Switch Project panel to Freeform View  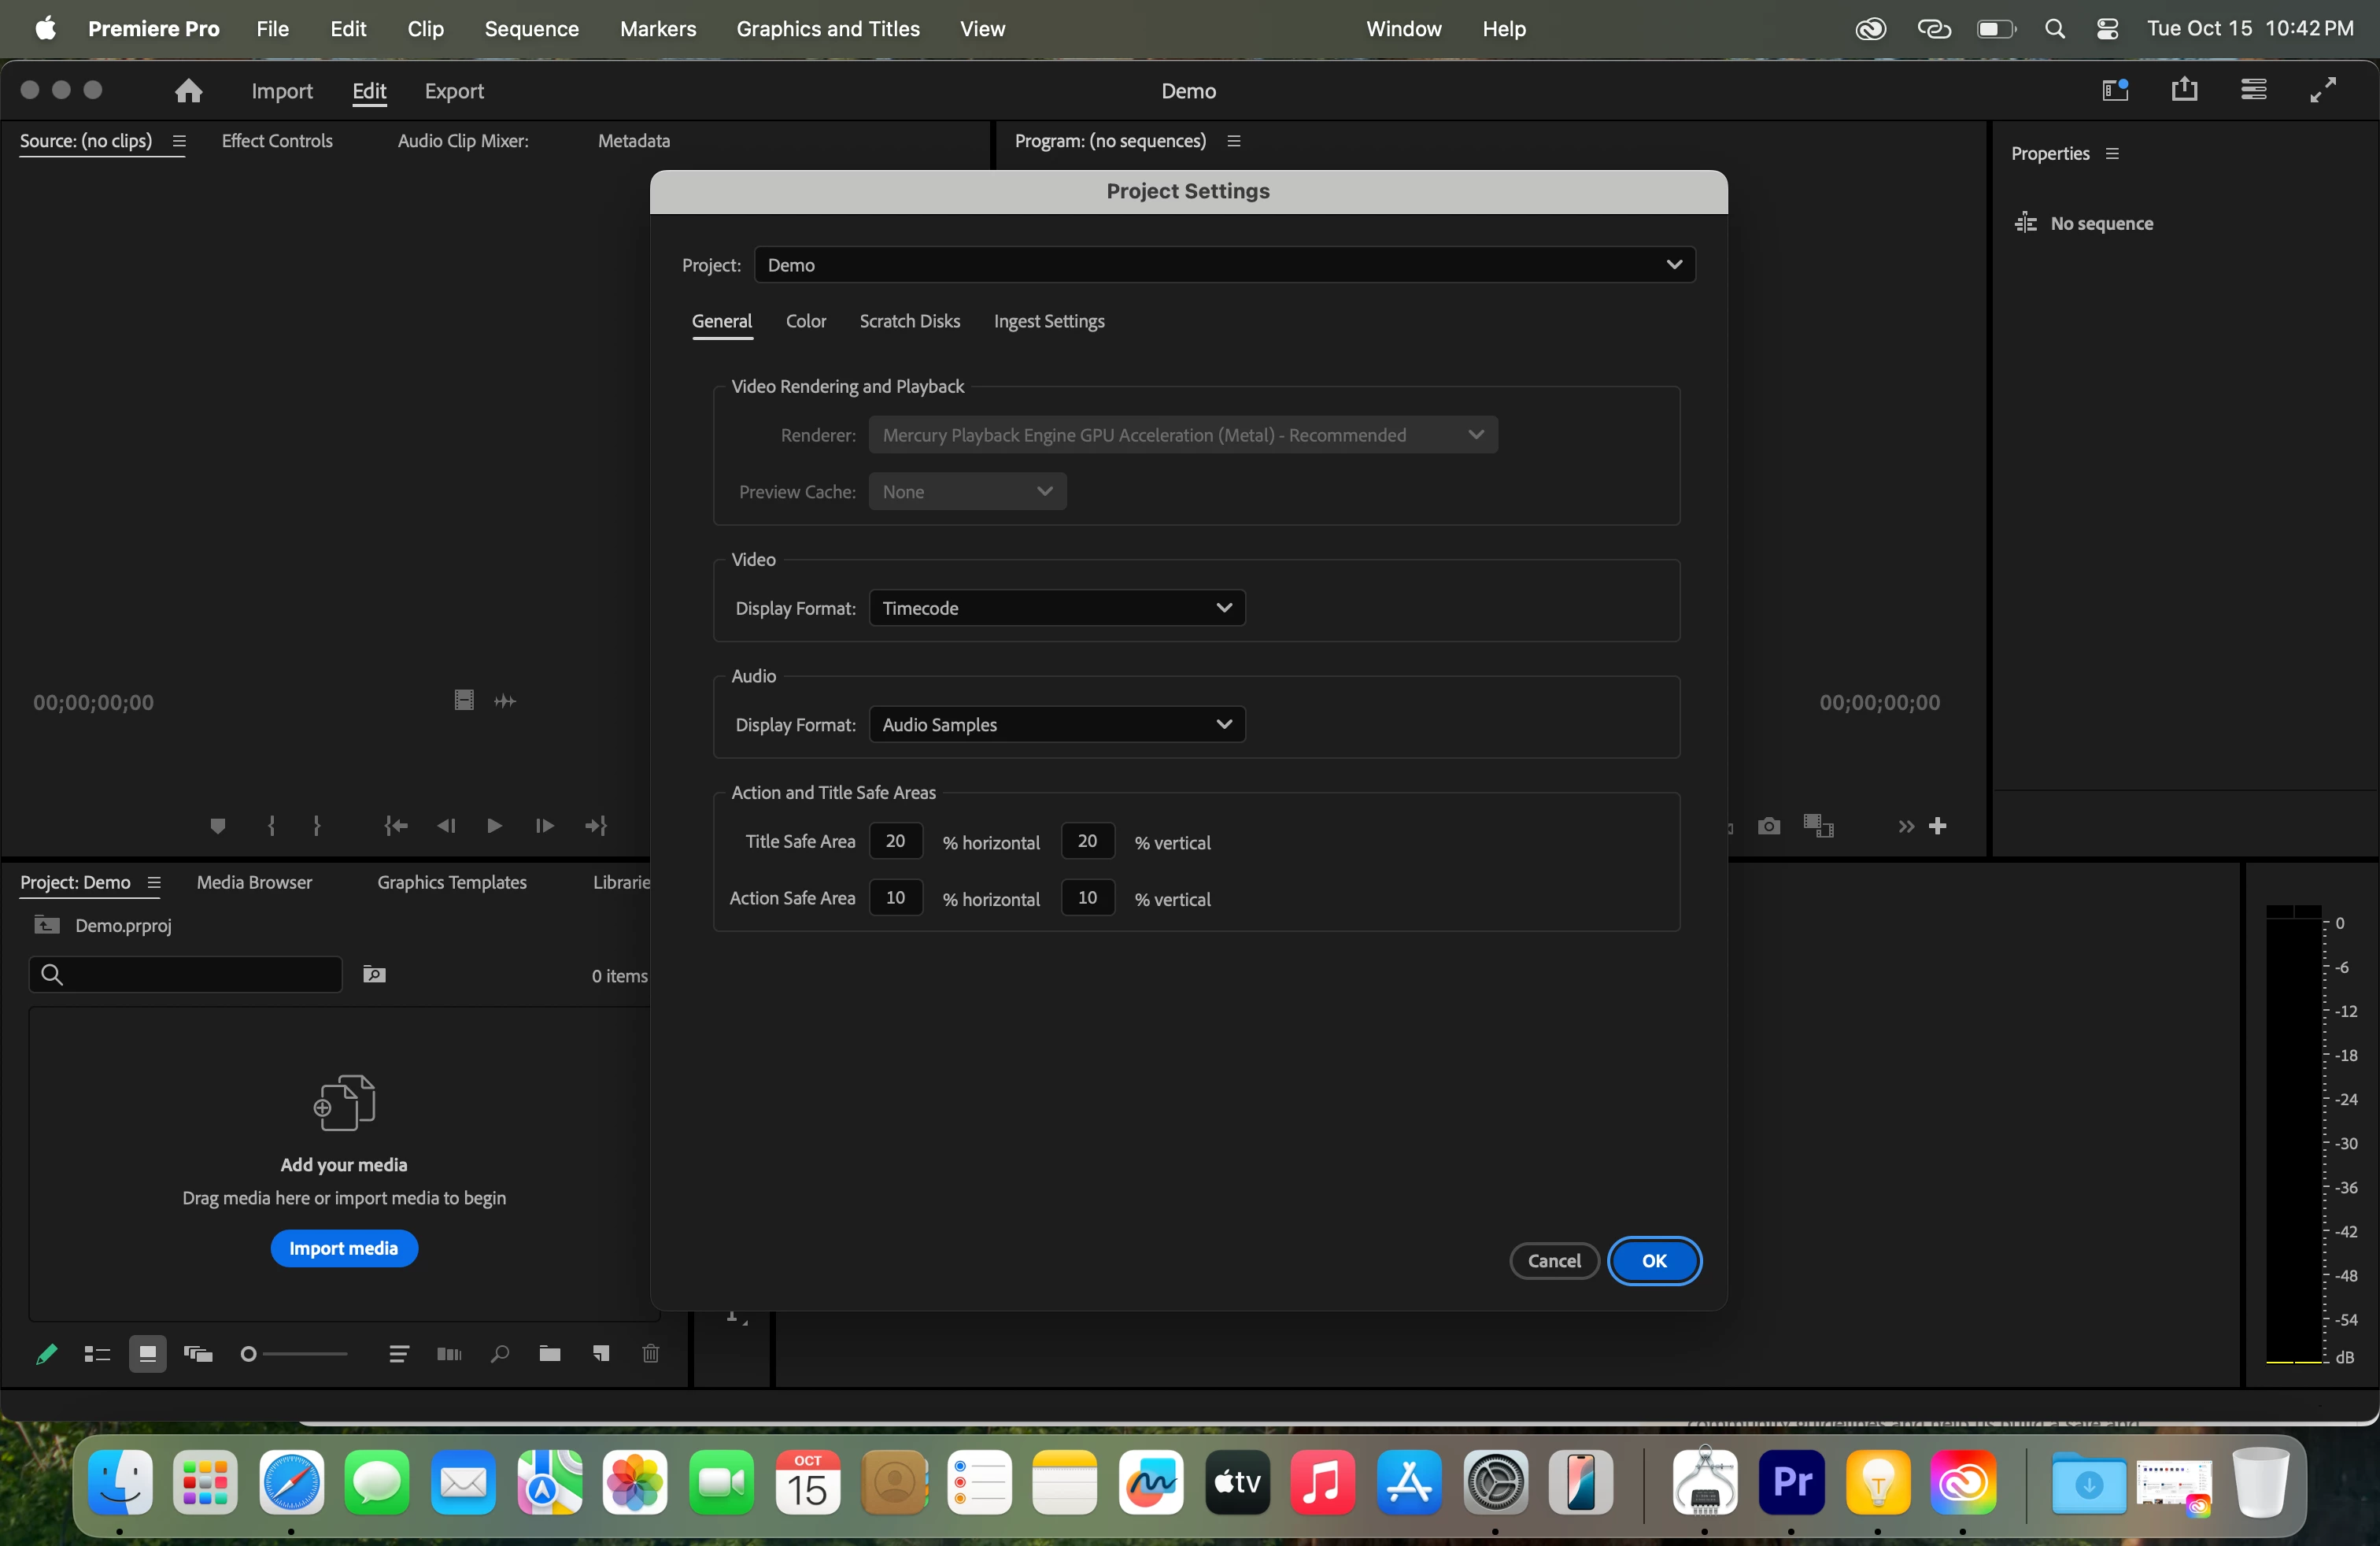[198, 1354]
